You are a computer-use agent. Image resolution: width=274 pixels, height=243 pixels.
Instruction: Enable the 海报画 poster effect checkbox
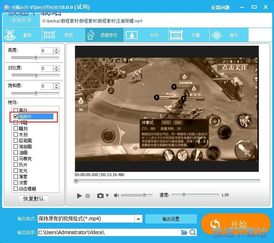(x=16, y=146)
